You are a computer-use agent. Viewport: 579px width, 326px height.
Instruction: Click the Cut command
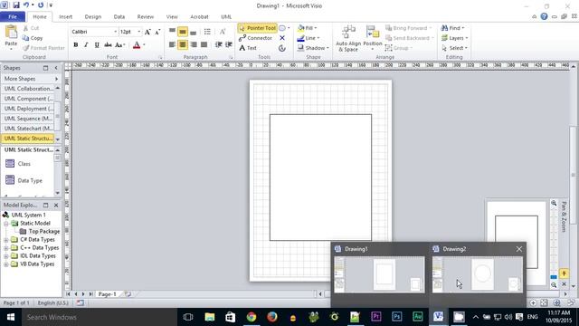[31, 28]
